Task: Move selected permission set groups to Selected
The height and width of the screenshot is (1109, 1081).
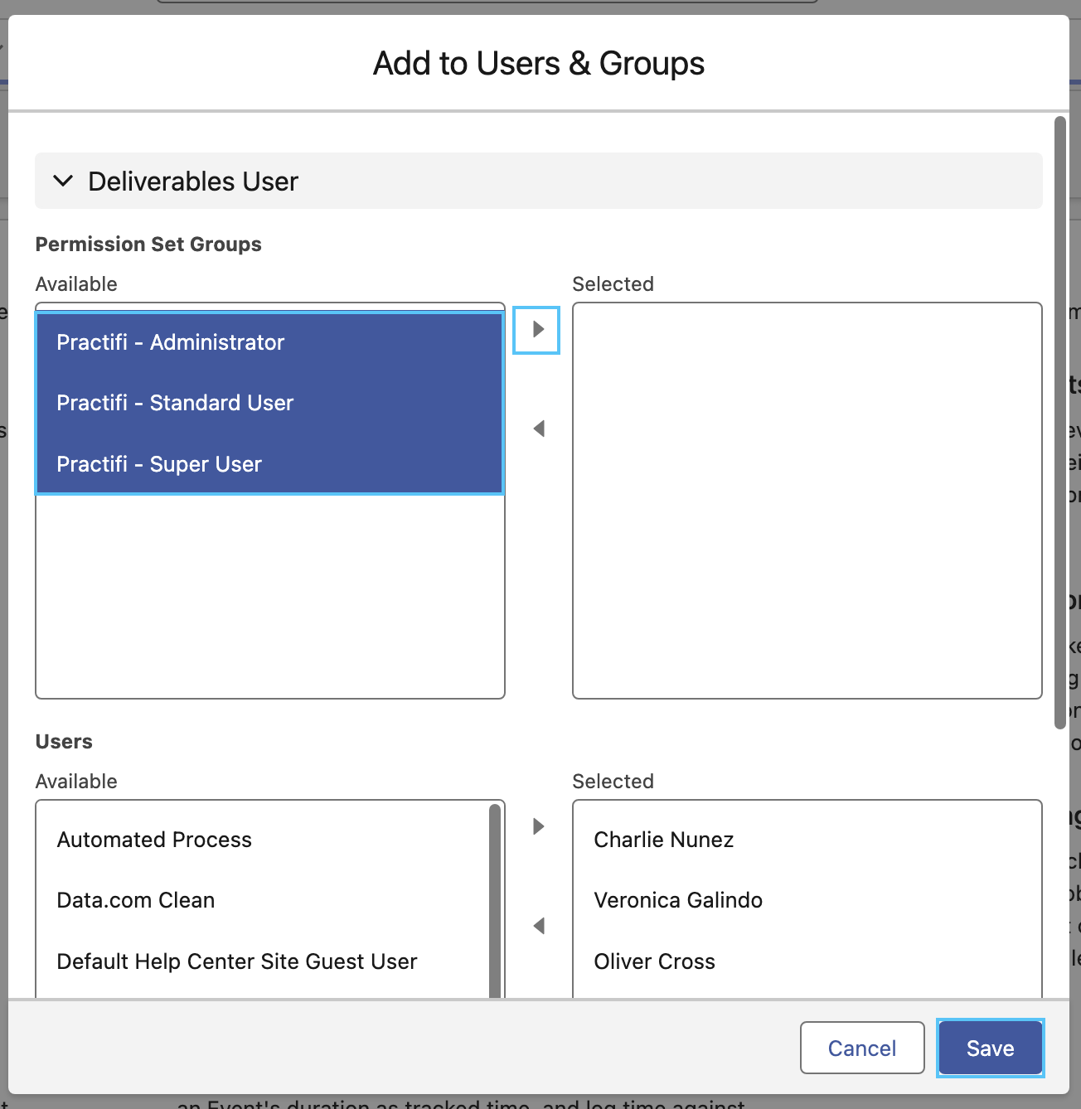Action: pos(536,330)
